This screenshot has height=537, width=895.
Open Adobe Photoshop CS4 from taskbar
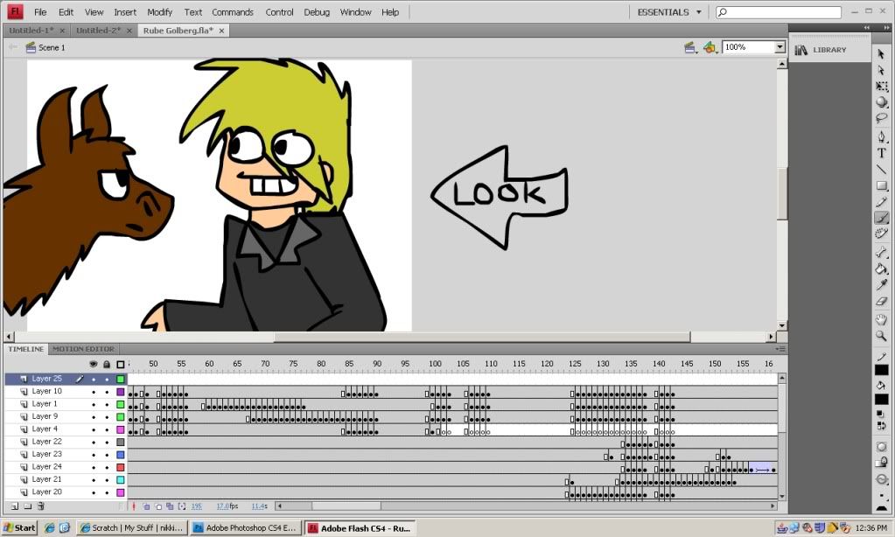click(244, 528)
